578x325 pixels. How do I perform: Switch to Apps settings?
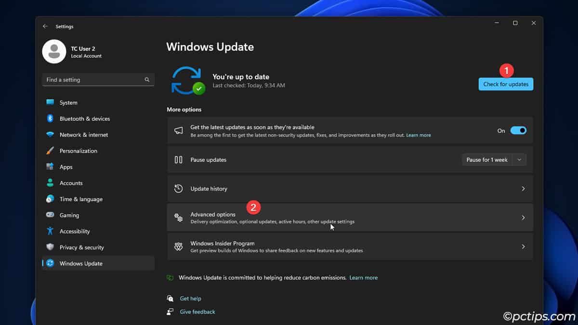[x=98, y=167]
